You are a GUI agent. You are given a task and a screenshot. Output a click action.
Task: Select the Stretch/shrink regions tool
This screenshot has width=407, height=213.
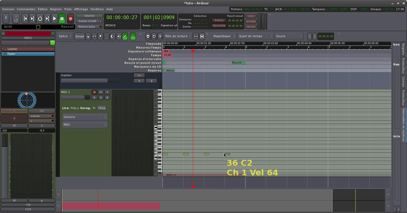click(113, 36)
